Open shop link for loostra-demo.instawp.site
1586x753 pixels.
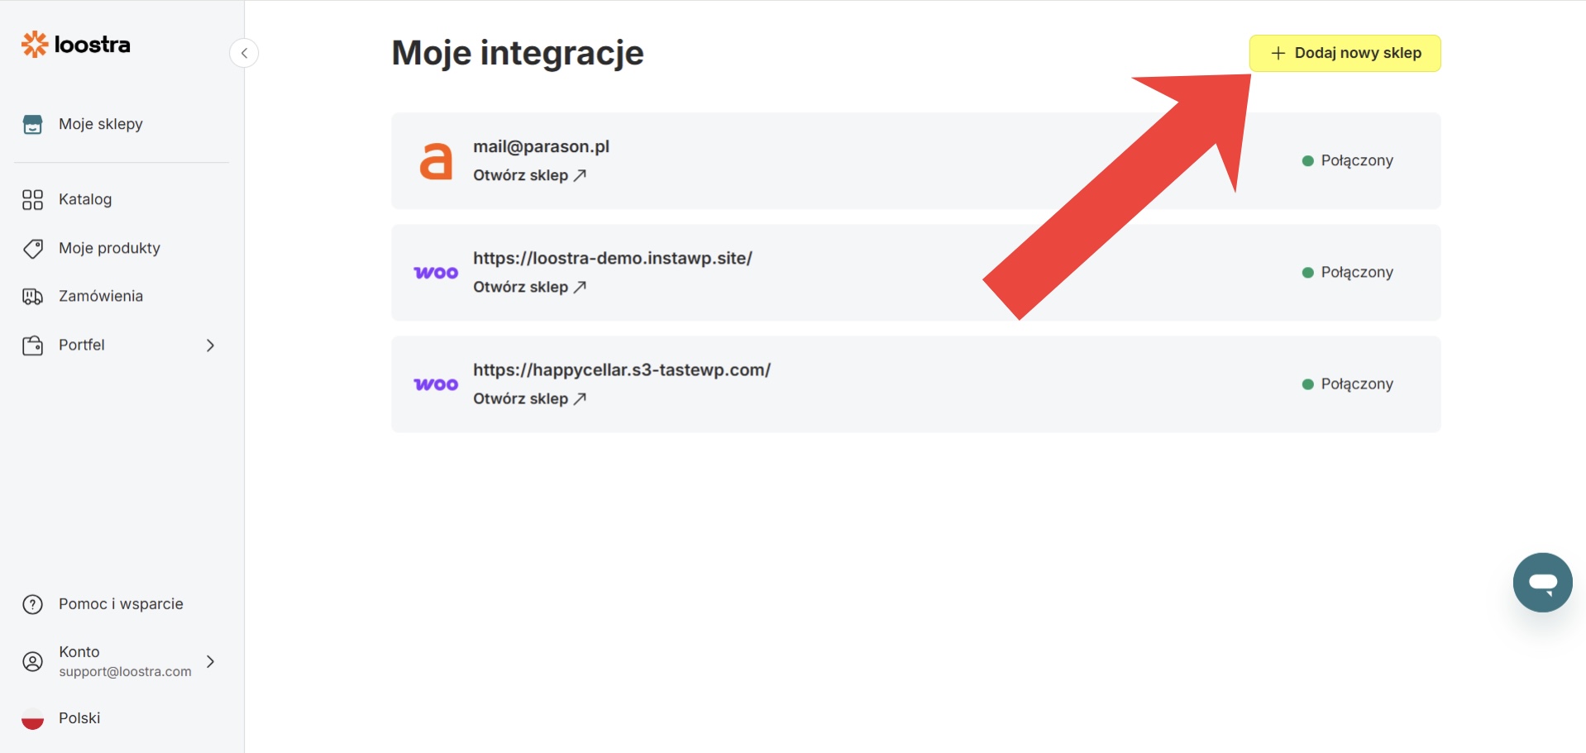tap(529, 287)
